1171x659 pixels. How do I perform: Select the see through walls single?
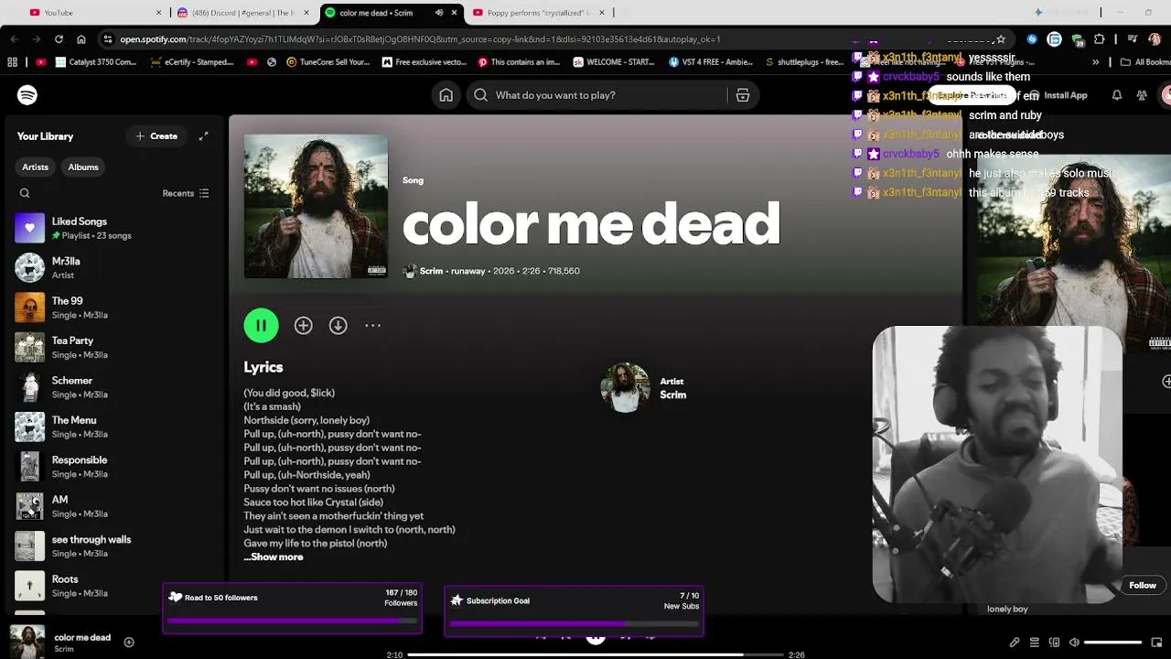click(x=113, y=546)
